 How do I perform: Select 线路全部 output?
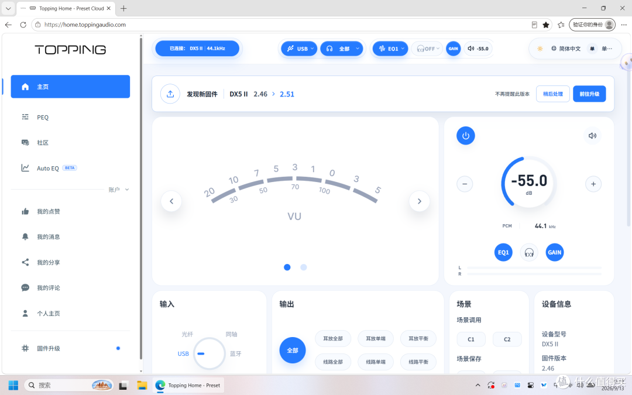[x=333, y=362]
